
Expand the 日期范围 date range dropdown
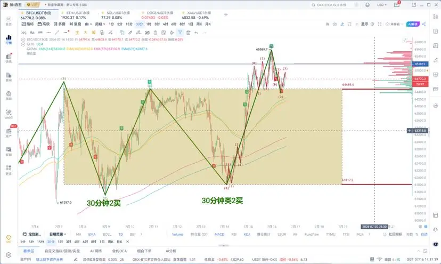[x=58, y=234]
